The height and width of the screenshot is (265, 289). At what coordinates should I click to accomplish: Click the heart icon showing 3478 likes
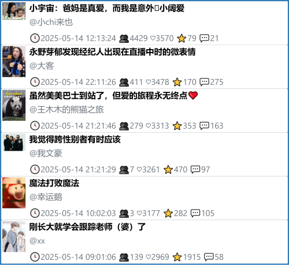tap(148, 82)
